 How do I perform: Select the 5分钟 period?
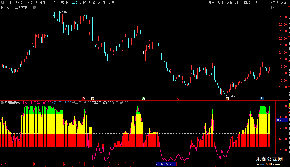coord(30,2)
